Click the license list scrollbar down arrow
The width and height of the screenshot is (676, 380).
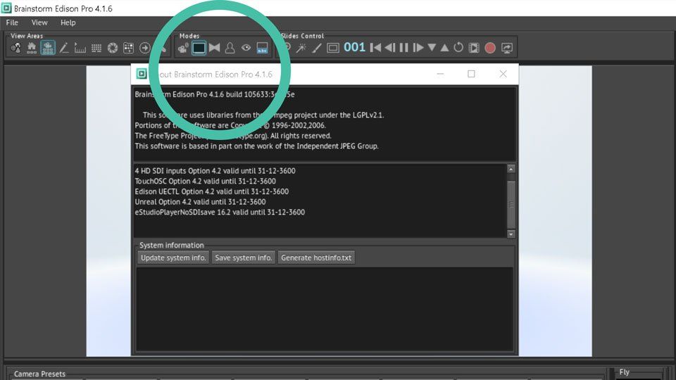(x=511, y=234)
